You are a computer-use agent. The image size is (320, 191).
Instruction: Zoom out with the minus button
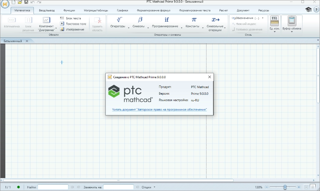(x=266, y=187)
